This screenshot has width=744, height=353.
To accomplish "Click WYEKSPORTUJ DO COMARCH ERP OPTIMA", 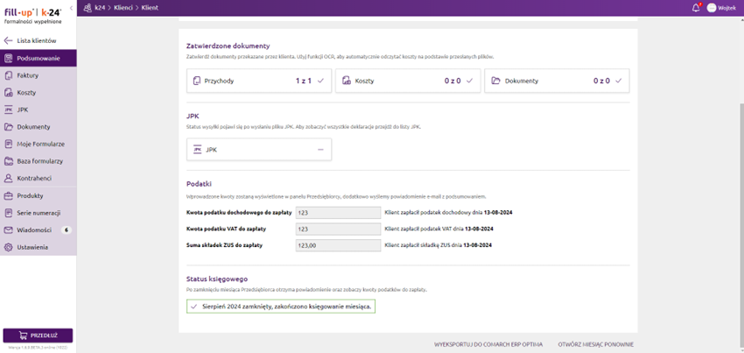I will pos(488,344).
